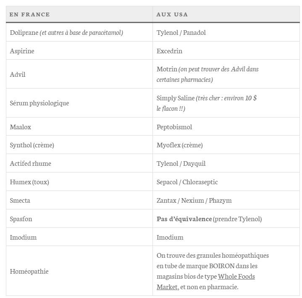Click the EN FRANCE column header
The height and width of the screenshot is (298, 302).
coord(30,14)
